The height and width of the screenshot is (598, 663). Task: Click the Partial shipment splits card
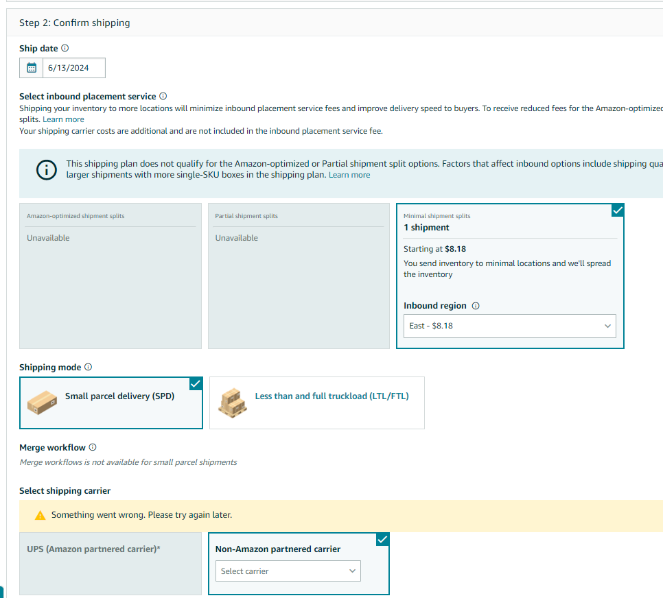click(x=299, y=276)
